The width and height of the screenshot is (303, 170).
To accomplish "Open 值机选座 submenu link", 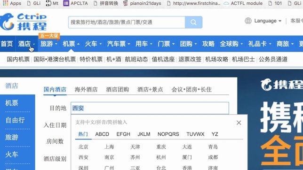I will click(163, 59).
